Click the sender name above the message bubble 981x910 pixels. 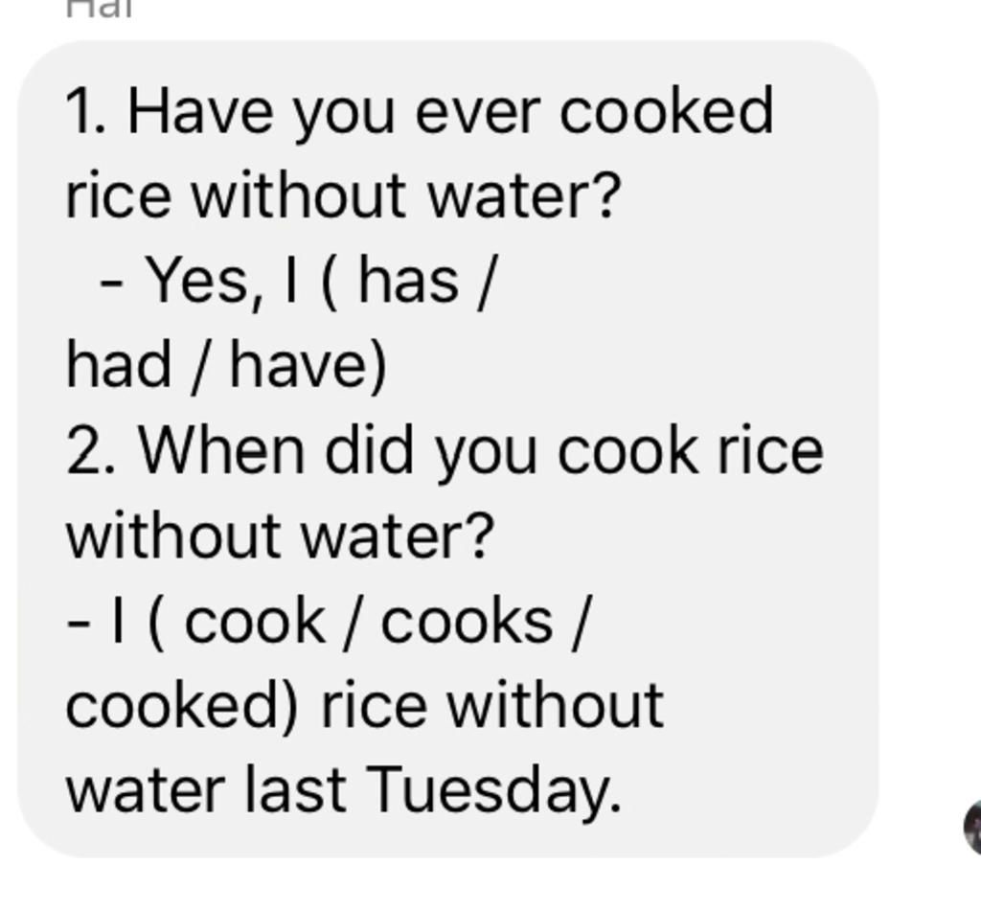click(x=100, y=9)
